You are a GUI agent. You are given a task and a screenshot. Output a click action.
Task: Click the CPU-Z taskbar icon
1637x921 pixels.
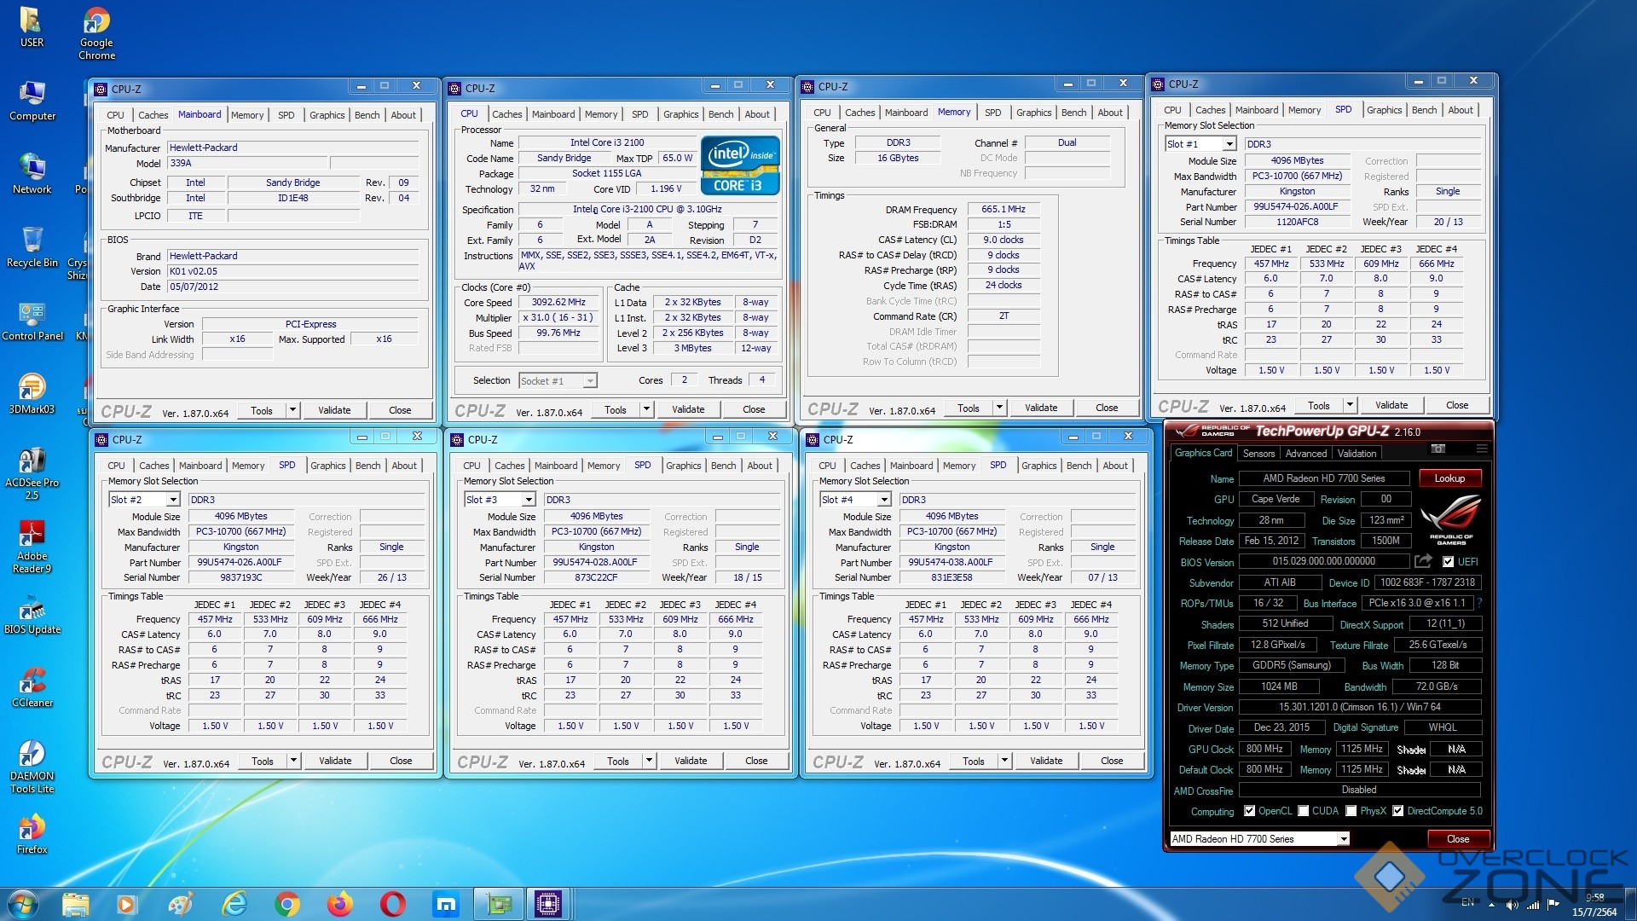547,904
